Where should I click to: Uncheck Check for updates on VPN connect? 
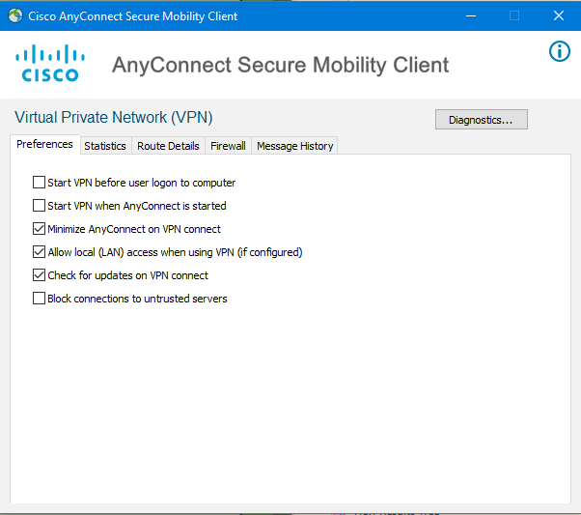(39, 275)
